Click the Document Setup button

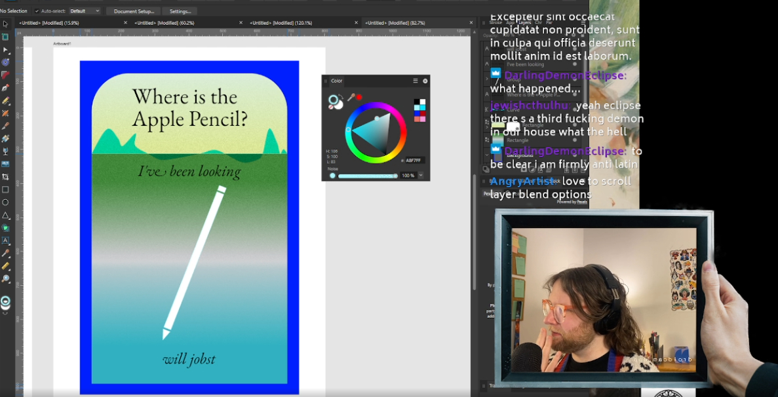coord(134,11)
